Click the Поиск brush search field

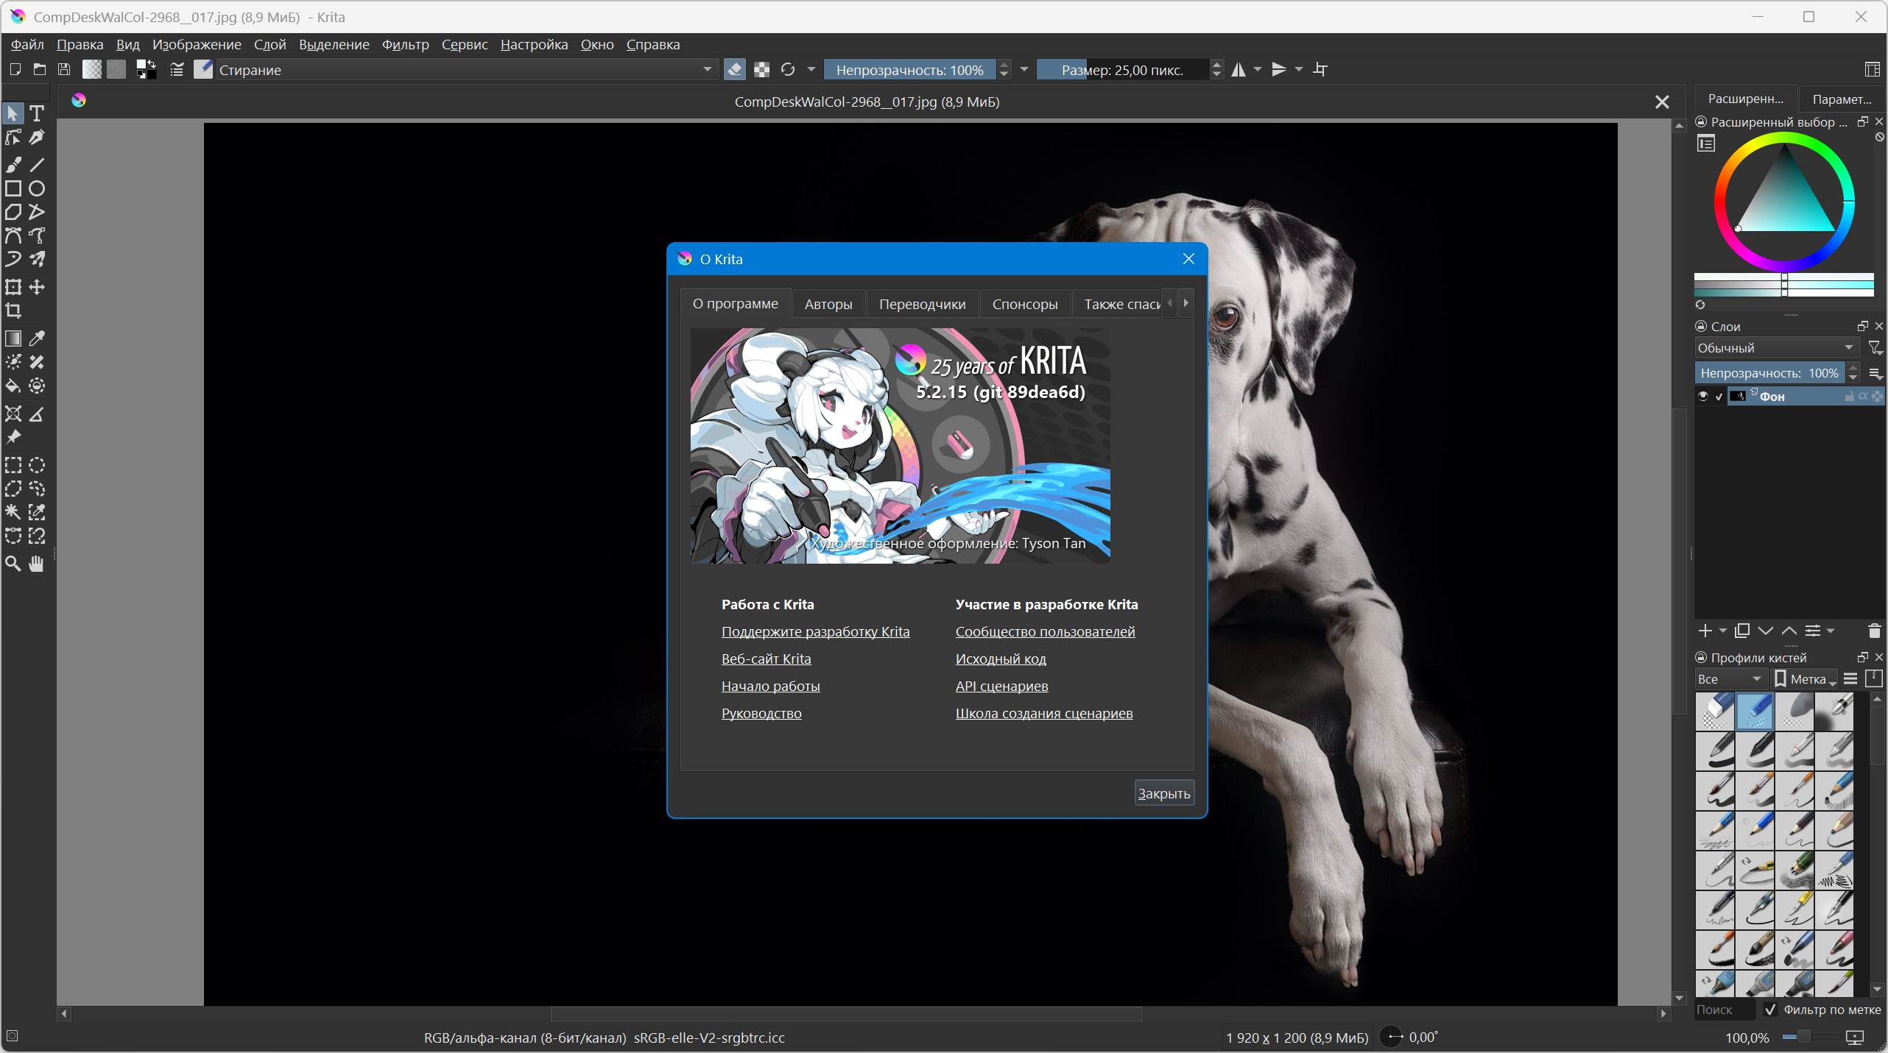1723,1010
